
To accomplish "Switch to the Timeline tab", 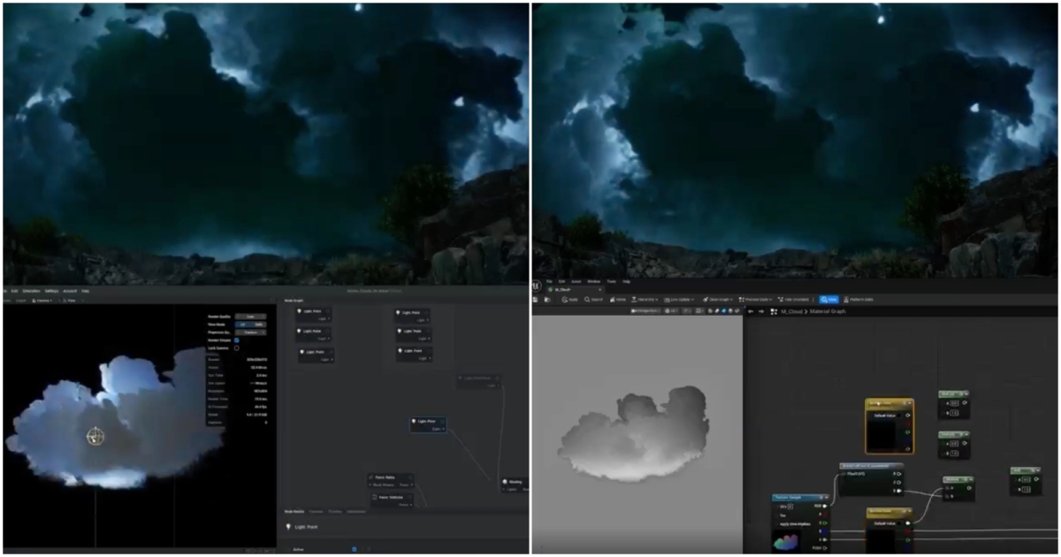I will click(335, 512).
